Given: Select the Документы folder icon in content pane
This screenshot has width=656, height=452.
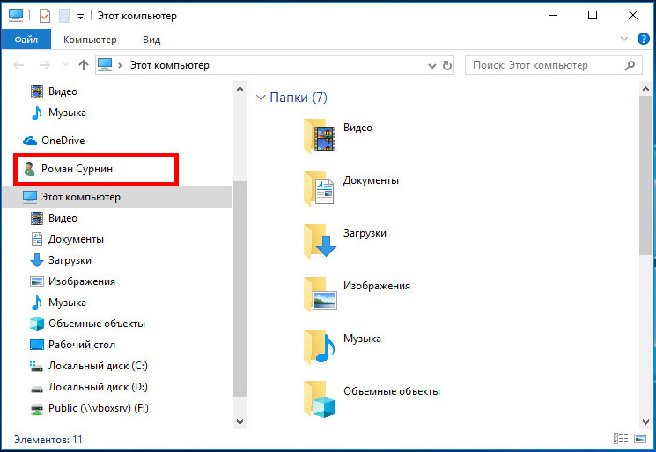Looking at the screenshot, I should point(320,188).
